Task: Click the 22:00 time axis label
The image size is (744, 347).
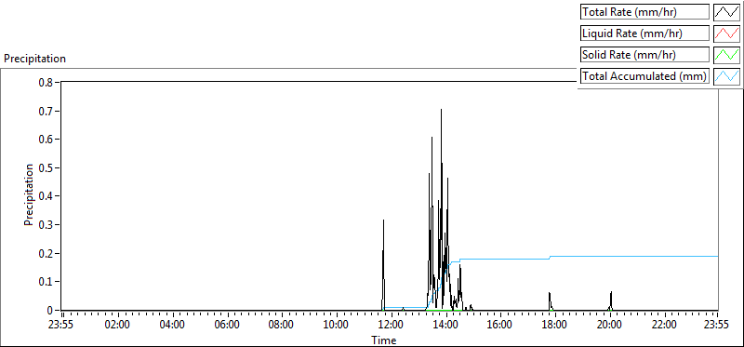Action: click(664, 326)
